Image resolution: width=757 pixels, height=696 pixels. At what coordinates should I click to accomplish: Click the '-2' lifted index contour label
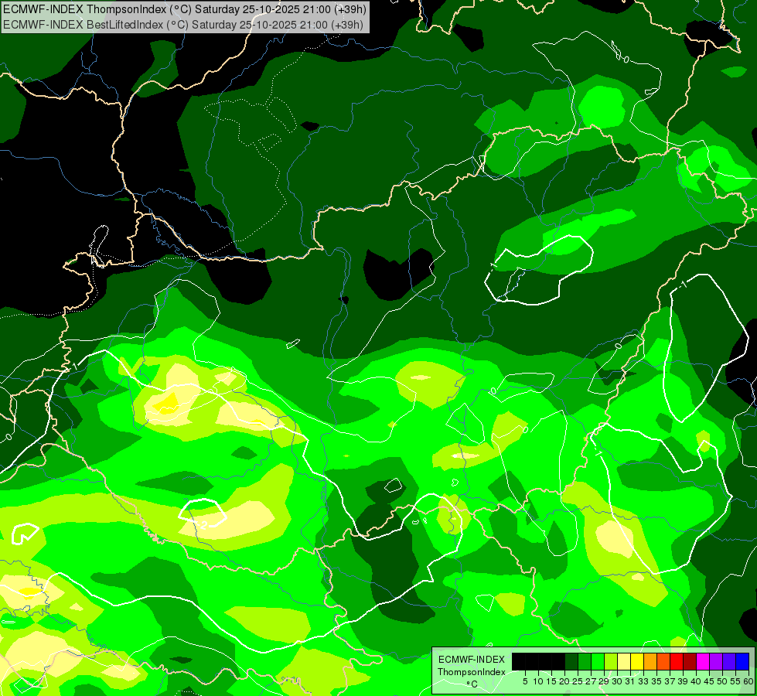pos(203,525)
